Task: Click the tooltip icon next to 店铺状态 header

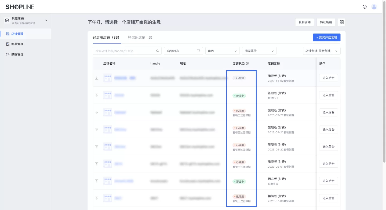Action: pyautogui.click(x=247, y=64)
